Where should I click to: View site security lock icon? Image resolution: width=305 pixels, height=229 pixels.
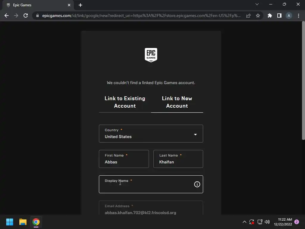[x=38, y=16]
